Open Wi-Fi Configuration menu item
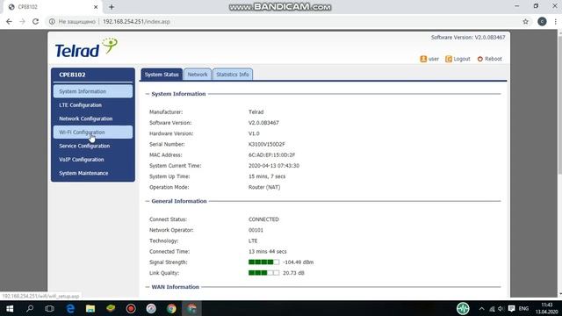The image size is (562, 316). coord(93,133)
